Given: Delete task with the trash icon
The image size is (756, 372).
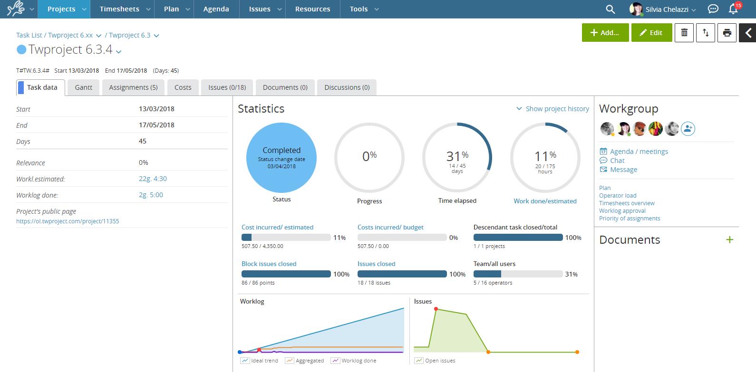Looking at the screenshot, I should click(x=684, y=33).
